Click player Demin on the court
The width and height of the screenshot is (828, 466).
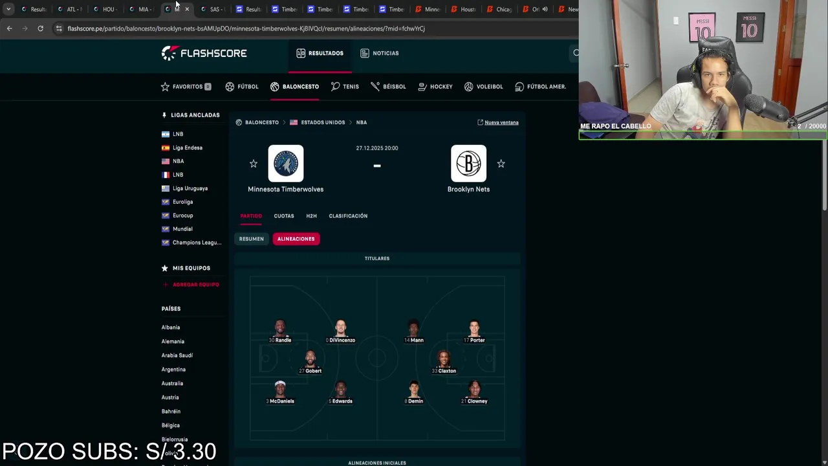point(414,392)
